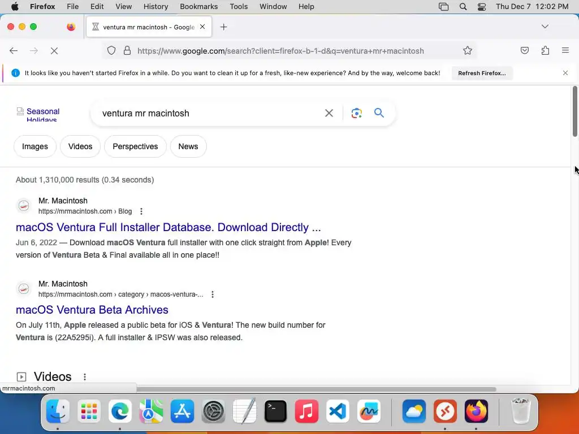Screen dimensions: 579x434
Task: Open Launchpad from the Dock
Action: click(x=89, y=411)
